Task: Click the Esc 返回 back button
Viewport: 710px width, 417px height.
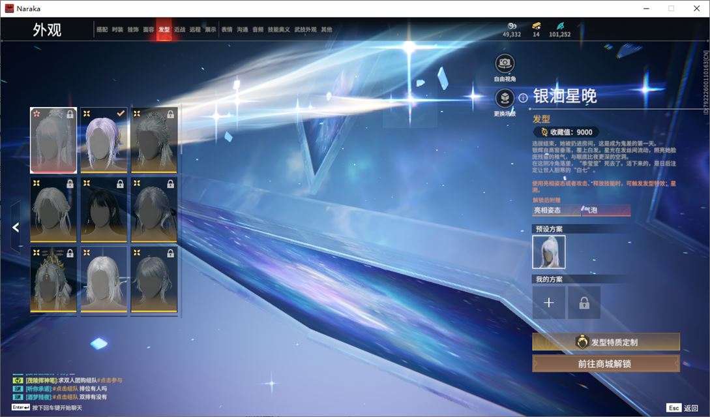Action: point(682,408)
